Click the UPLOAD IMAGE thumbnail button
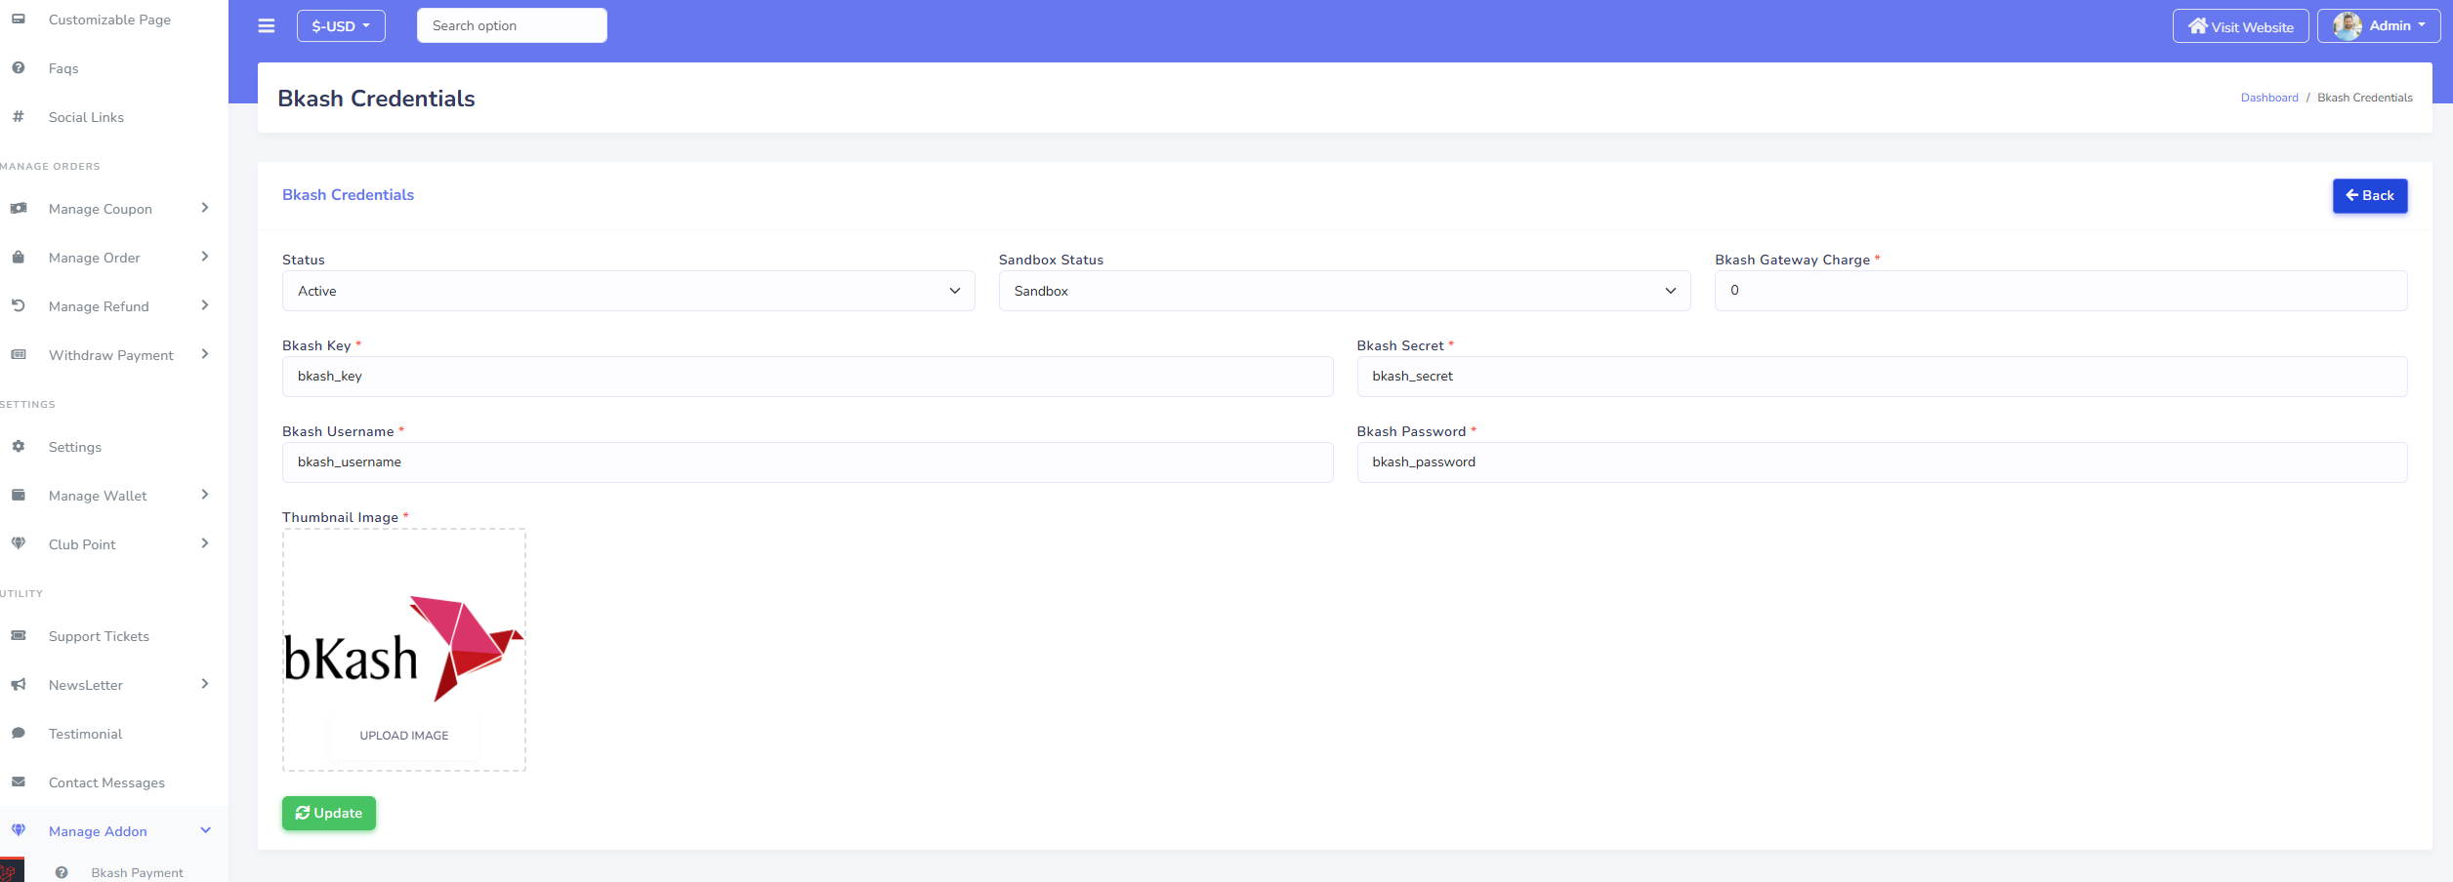This screenshot has width=2453, height=882. (404, 736)
